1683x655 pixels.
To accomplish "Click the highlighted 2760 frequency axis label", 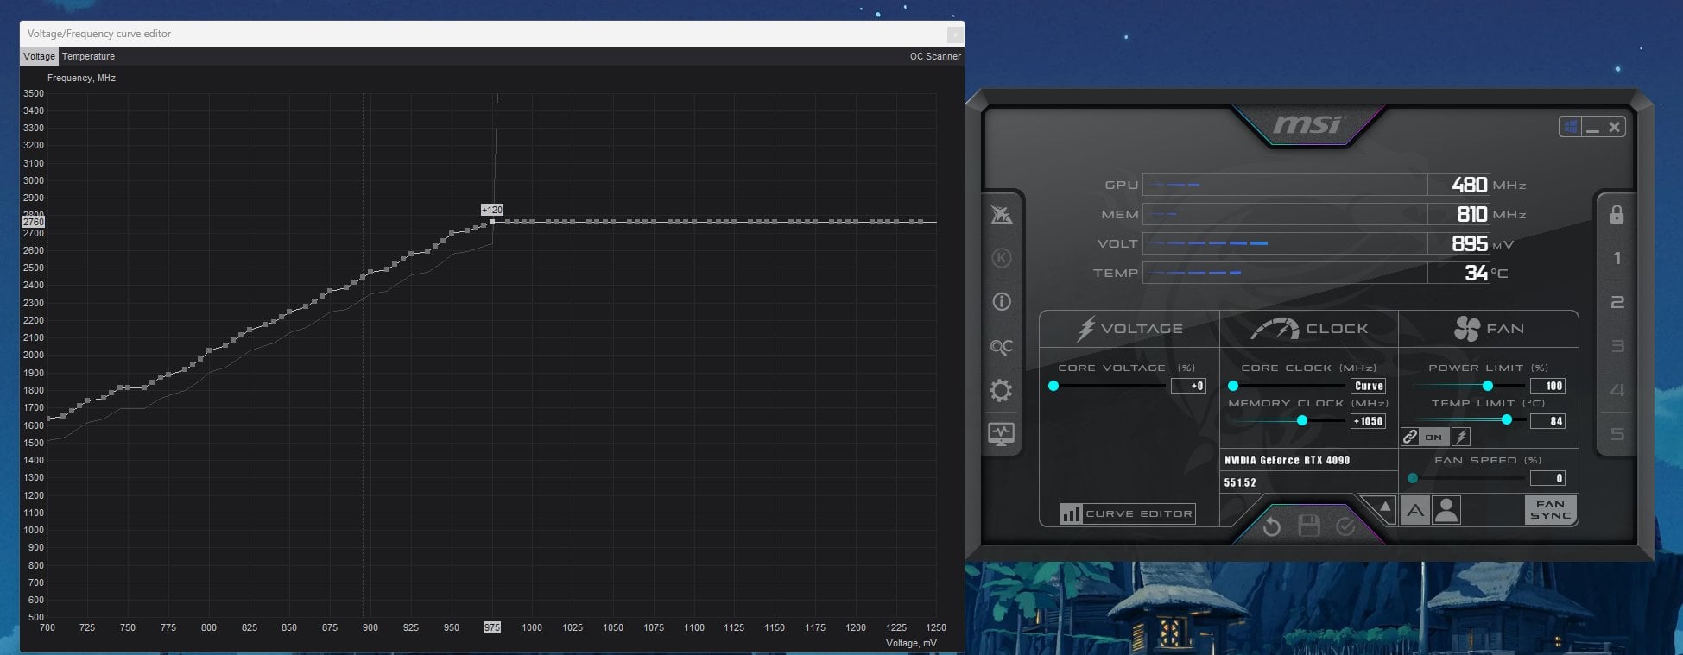I will [33, 222].
